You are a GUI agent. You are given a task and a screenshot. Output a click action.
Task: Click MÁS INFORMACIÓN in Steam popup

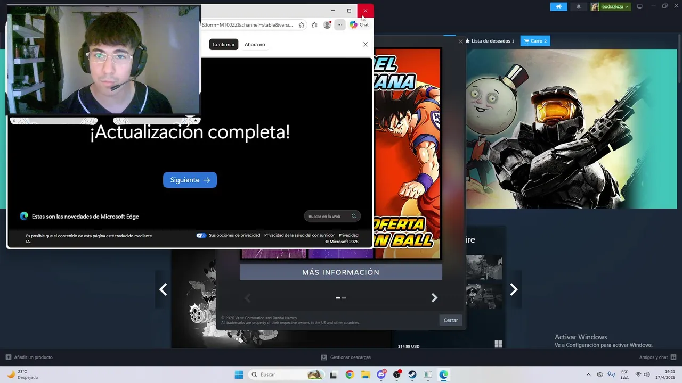[341, 272]
